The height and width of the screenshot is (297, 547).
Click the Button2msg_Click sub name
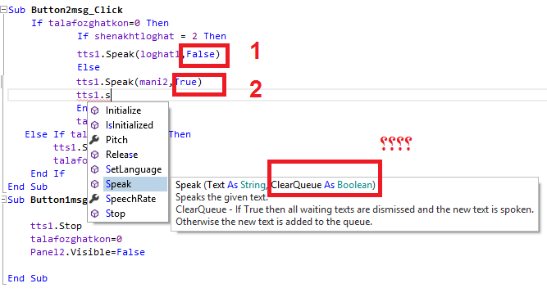coord(77,10)
